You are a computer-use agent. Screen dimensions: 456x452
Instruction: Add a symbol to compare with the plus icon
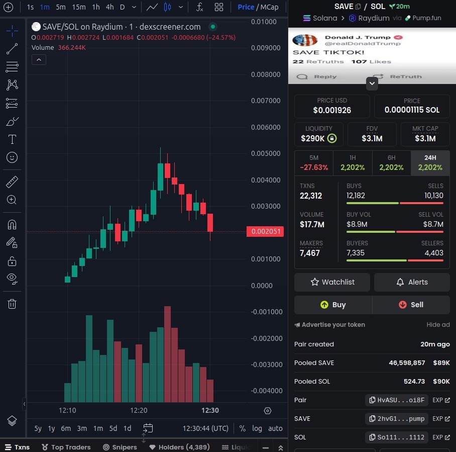click(8, 7)
